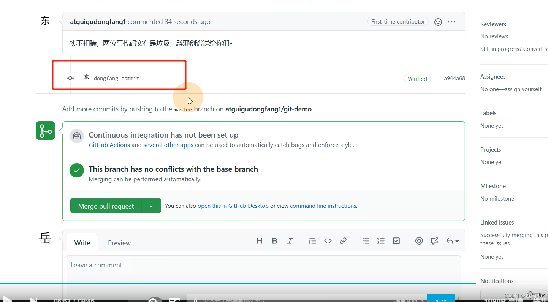Switch to the Write tab
548x302 pixels.
(82, 243)
